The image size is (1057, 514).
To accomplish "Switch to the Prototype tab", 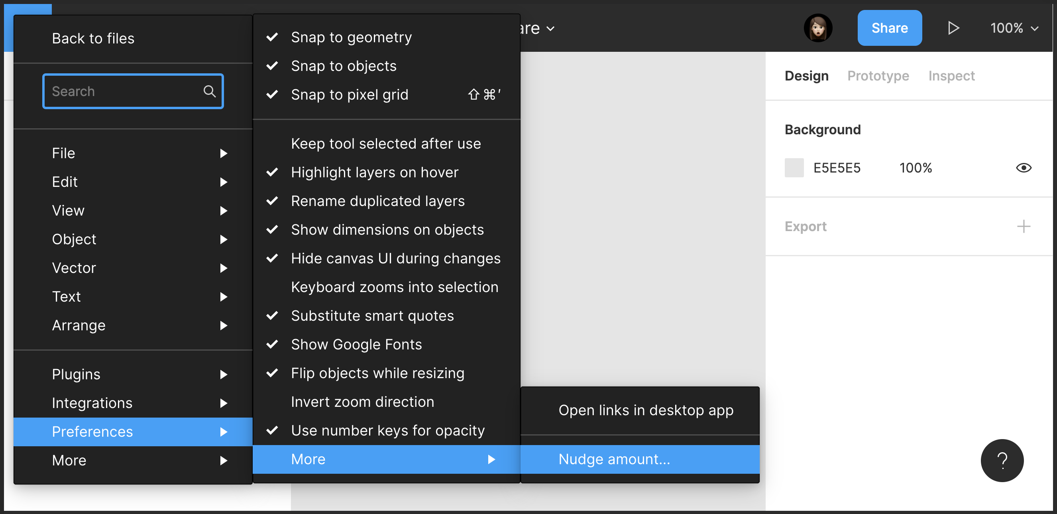I will tap(878, 76).
